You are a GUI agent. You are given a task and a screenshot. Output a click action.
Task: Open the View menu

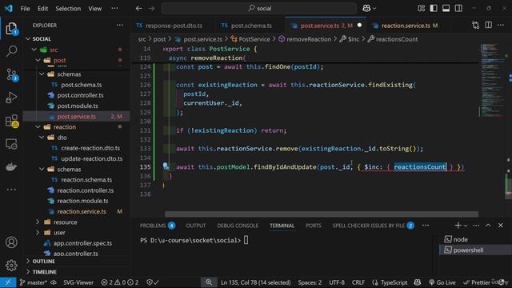click(94, 9)
